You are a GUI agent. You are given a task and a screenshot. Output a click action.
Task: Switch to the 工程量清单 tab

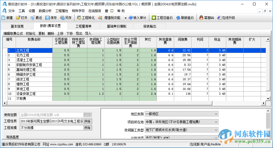83,26
